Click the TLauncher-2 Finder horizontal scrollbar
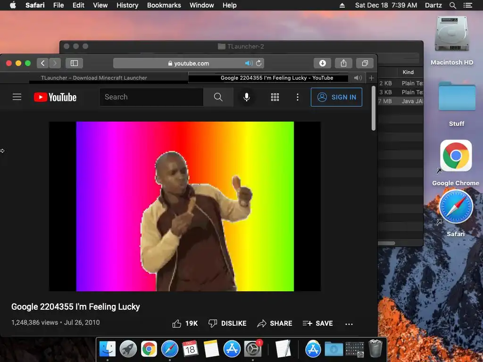 pyautogui.click(x=386, y=243)
